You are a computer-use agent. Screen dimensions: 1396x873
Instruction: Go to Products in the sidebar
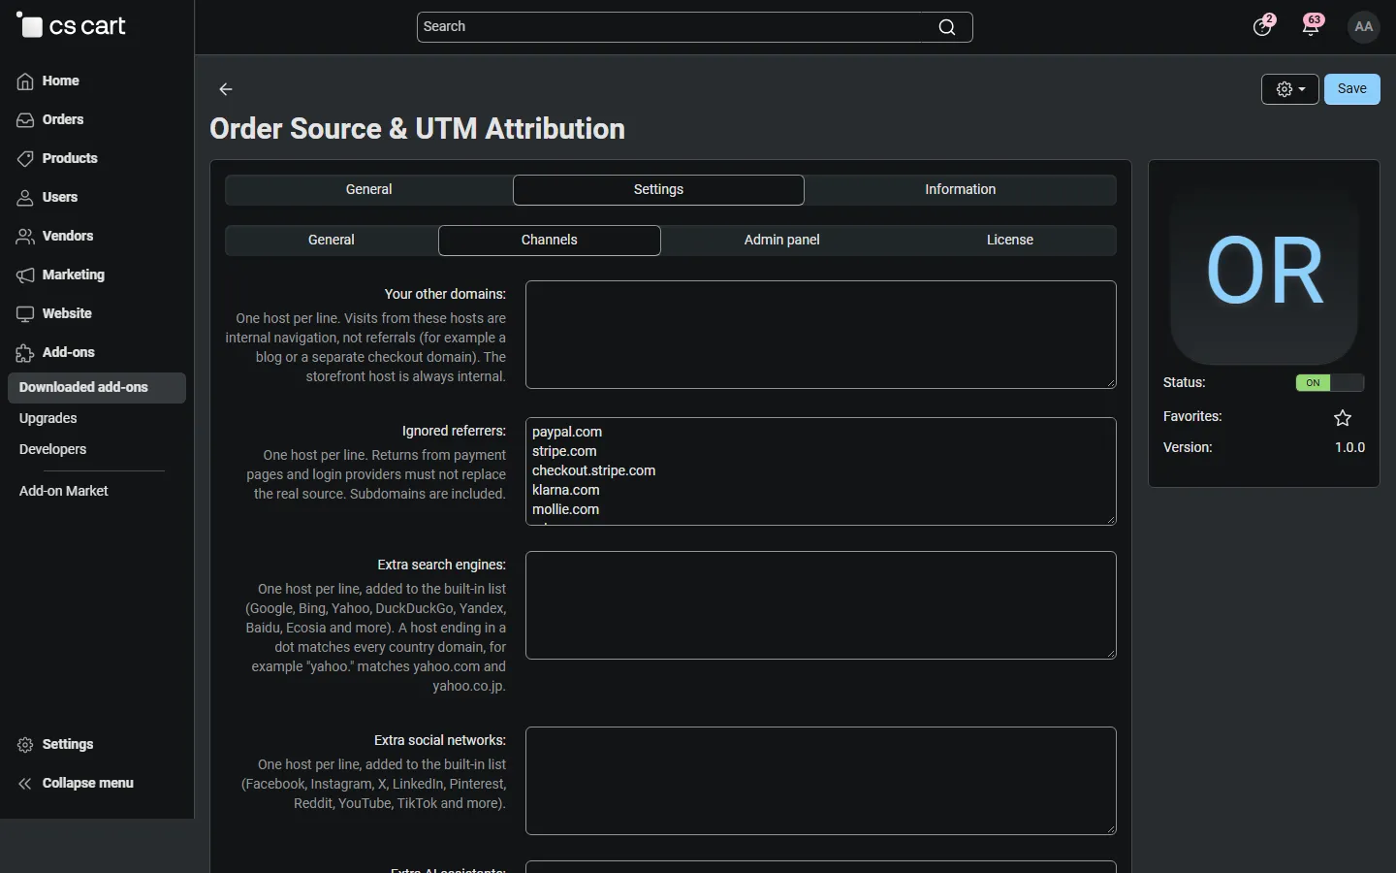pyautogui.click(x=70, y=159)
